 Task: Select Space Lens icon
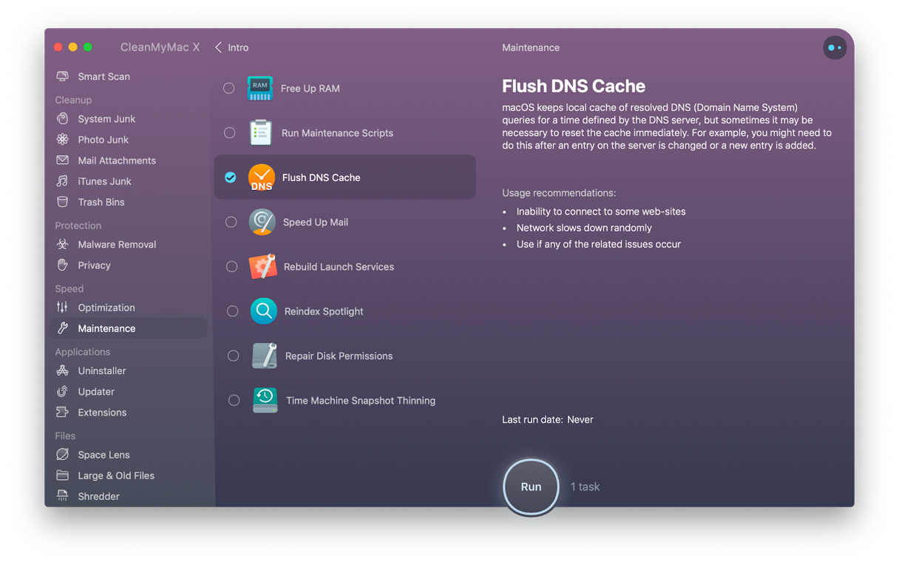63,454
